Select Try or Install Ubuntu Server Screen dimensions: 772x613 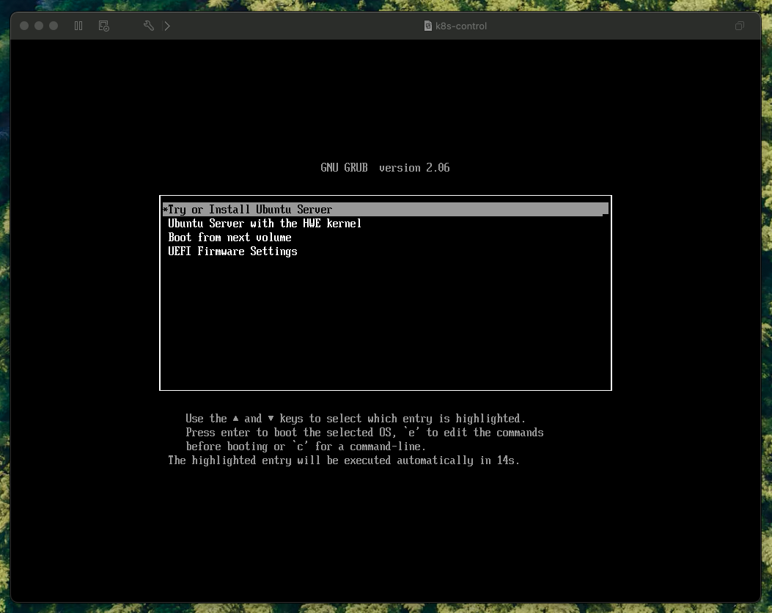[x=250, y=210]
